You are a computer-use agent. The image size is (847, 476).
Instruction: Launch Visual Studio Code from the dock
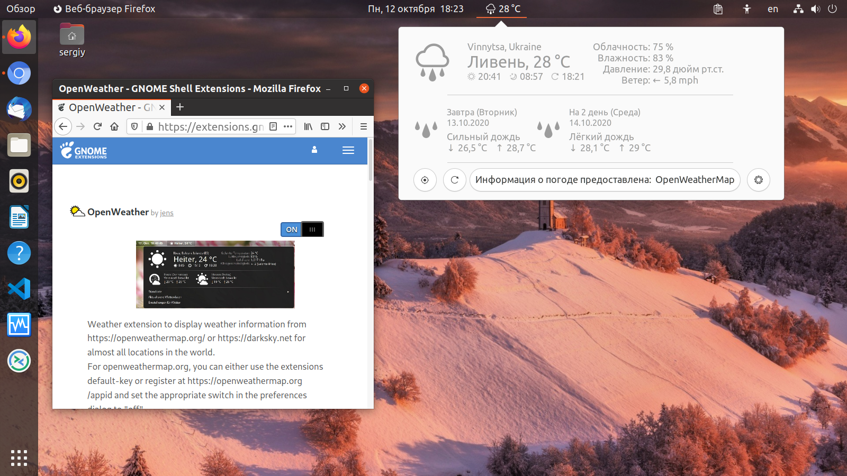pos(19,289)
